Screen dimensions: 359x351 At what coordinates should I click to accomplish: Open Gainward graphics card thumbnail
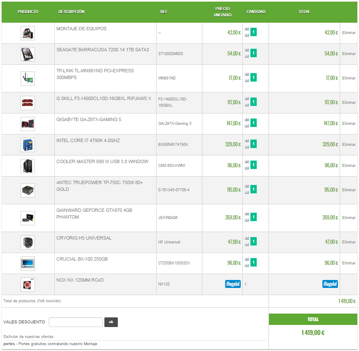click(28, 218)
